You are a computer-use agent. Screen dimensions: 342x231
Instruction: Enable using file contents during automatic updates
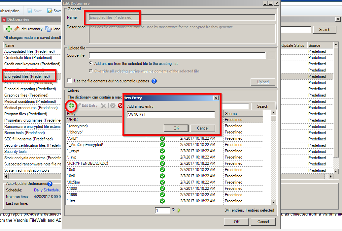click(70, 81)
